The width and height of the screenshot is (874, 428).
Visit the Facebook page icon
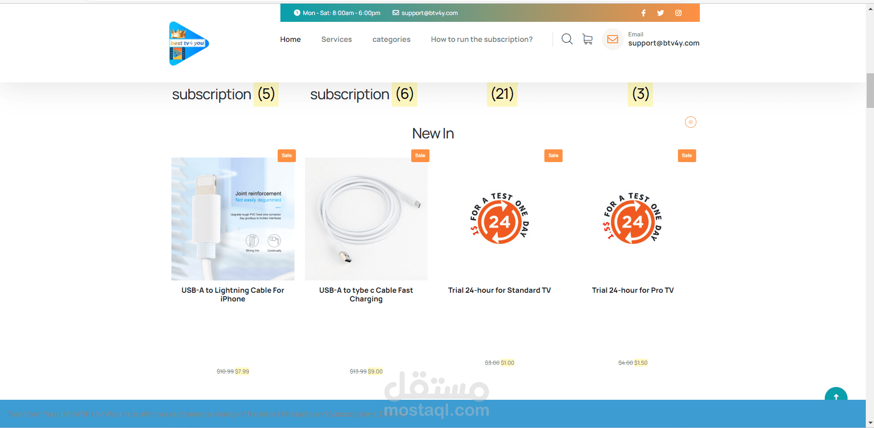coord(643,13)
